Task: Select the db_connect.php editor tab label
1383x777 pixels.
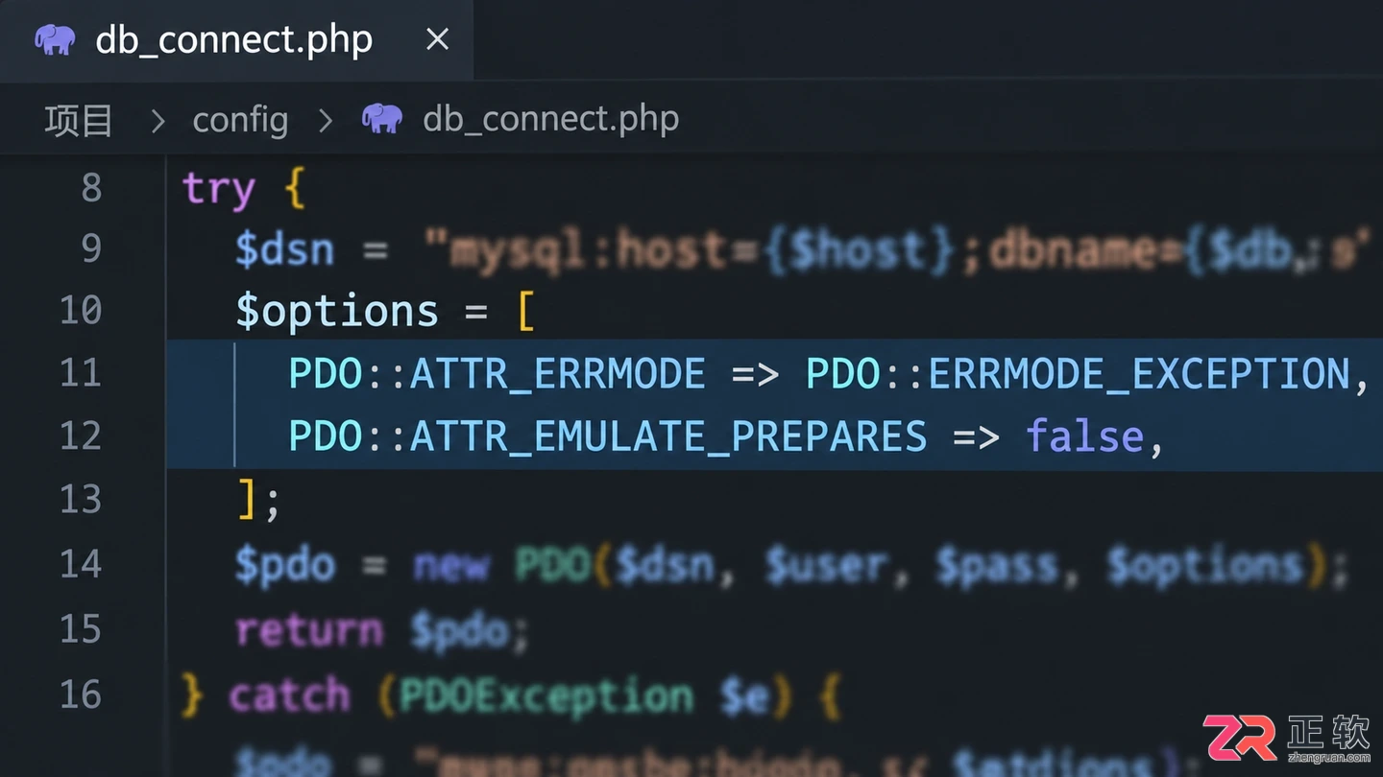Action: (233, 40)
